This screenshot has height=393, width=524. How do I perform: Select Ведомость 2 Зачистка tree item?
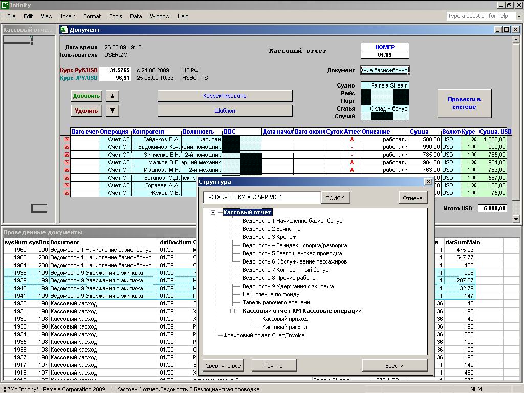pos(271,229)
